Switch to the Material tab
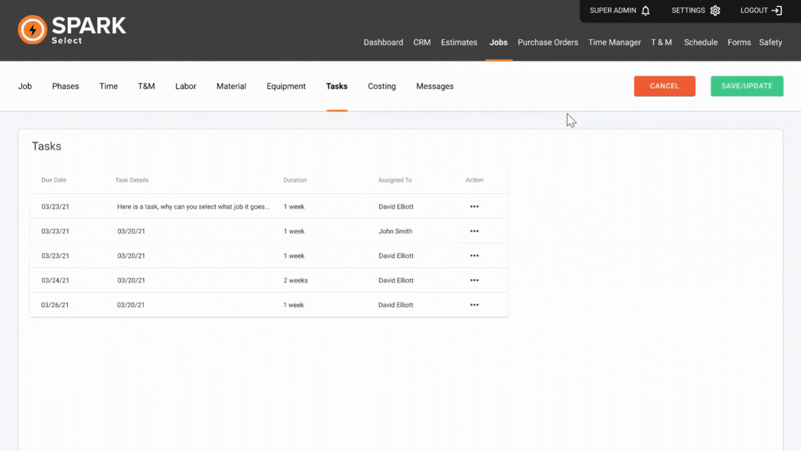The image size is (801, 451). (x=231, y=86)
